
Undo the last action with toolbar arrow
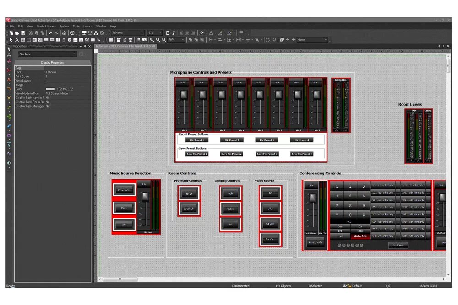pos(50,33)
